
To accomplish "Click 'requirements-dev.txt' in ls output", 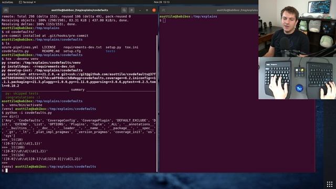I will coord(82,47).
